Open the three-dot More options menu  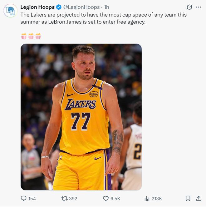tap(199, 7)
